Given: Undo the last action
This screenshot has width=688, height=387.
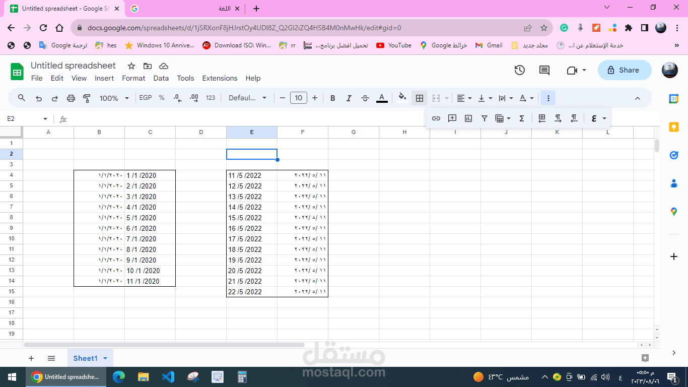Looking at the screenshot, I should click(x=38, y=98).
